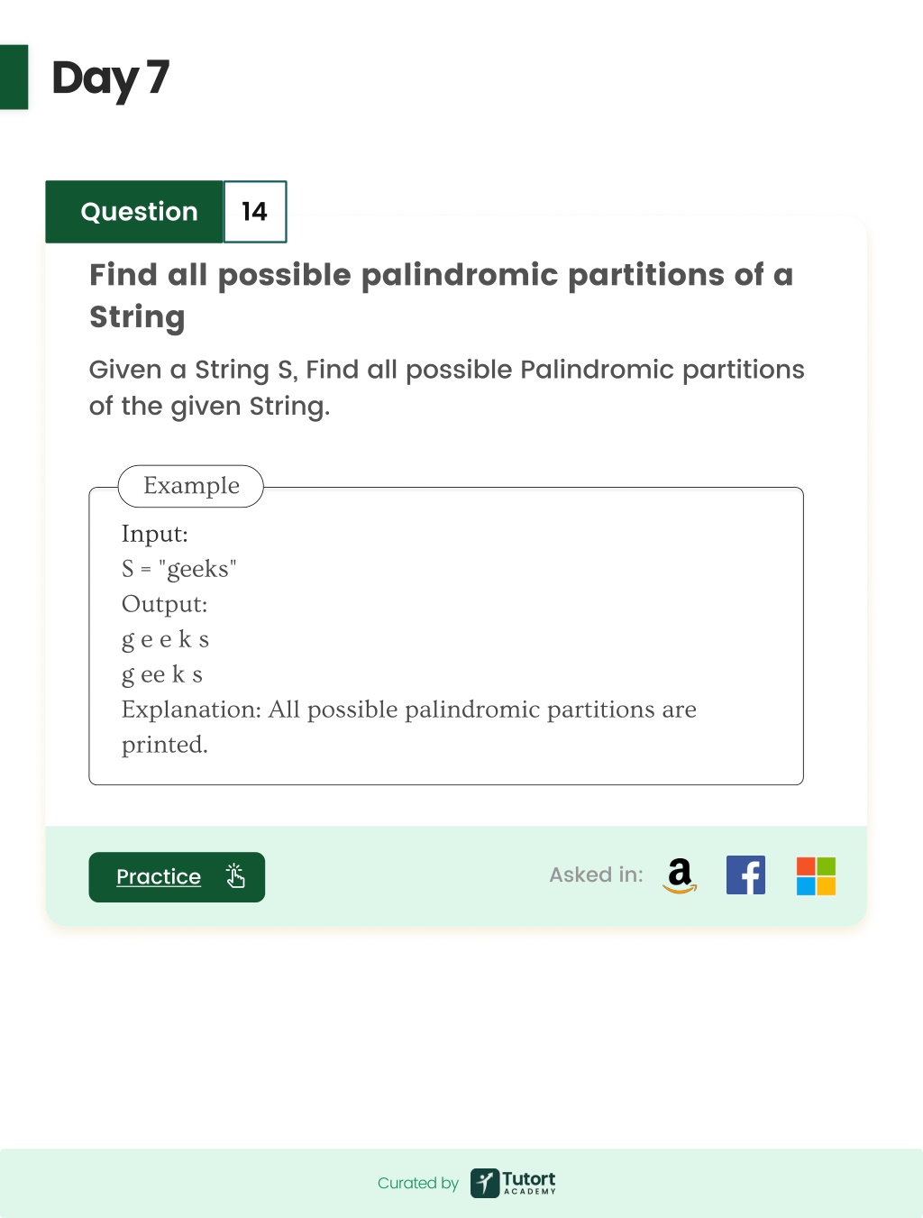Click the question number 14 box
The width and height of the screenshot is (923, 1218).
(255, 212)
